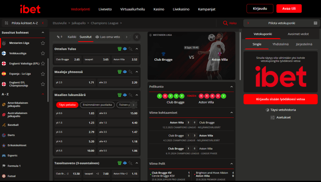Open the Livekasino menu
Image resolution: width=321 pixels, height=182 pixels.
(181, 9)
